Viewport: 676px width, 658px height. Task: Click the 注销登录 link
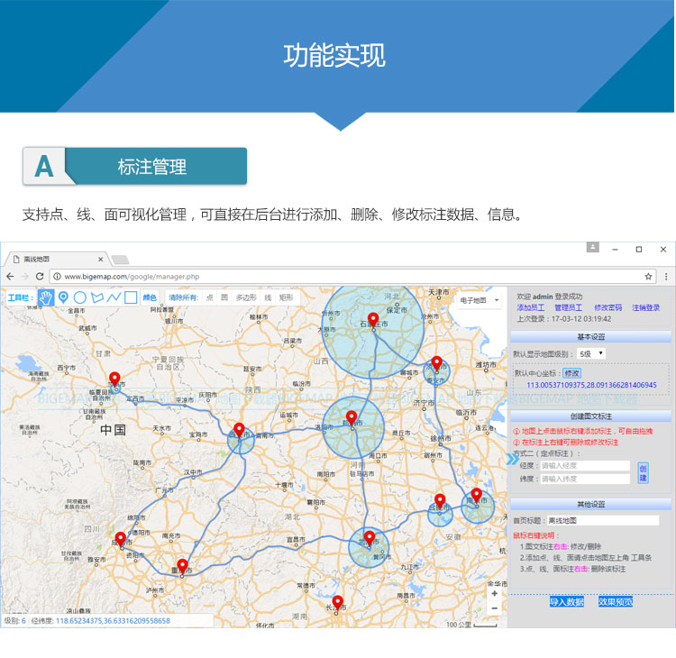(646, 307)
